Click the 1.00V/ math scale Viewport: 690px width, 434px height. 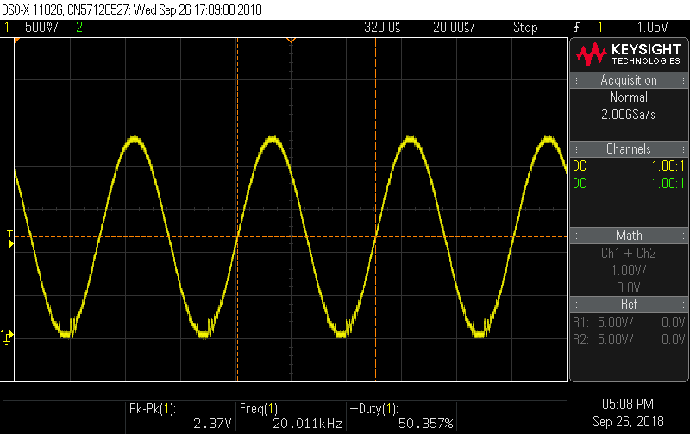629,270
